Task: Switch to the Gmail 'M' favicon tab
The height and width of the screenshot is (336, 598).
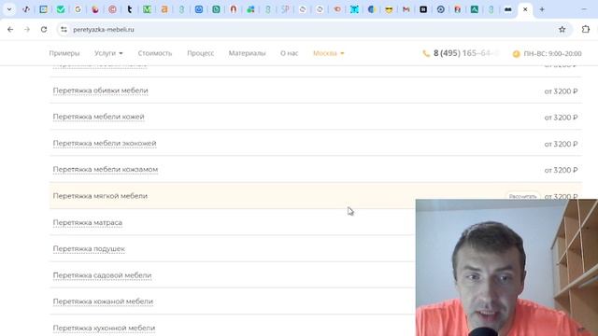Action: click(x=406, y=9)
